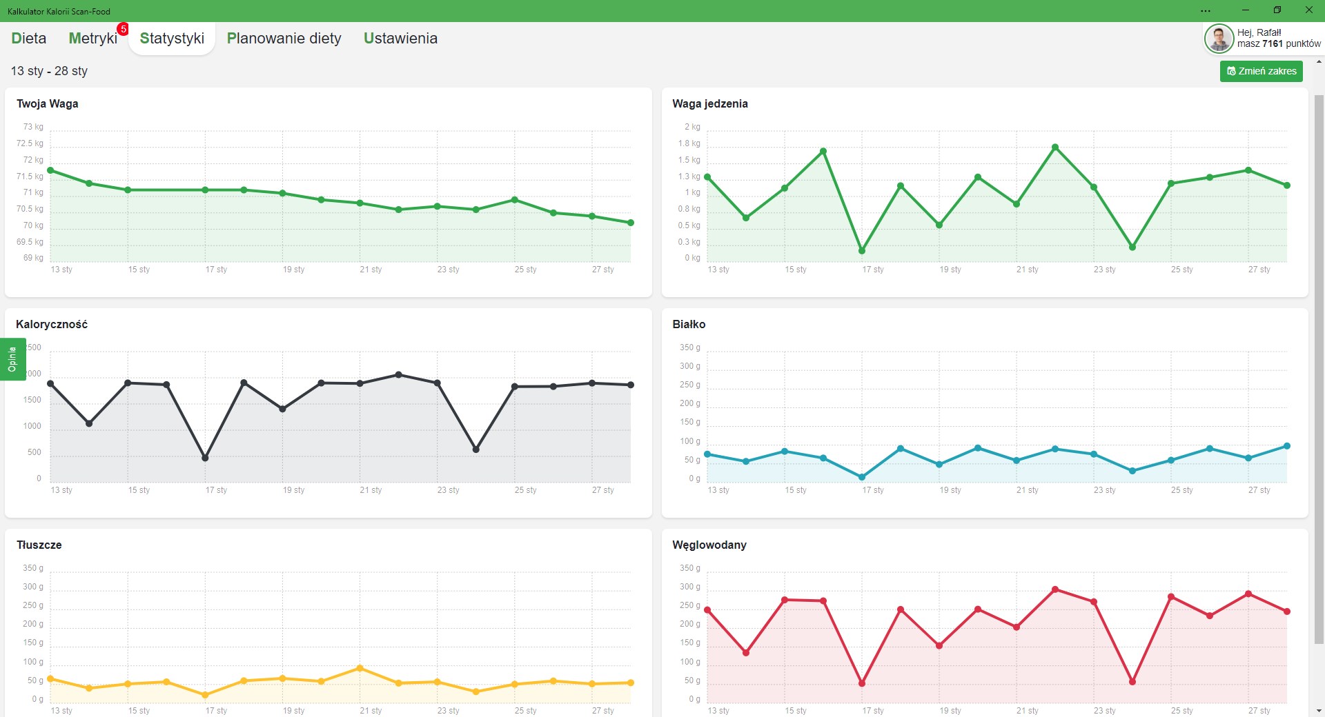Click the lowest point on Kaloryczność chart near 17 sty
The width and height of the screenshot is (1325, 717).
point(205,458)
